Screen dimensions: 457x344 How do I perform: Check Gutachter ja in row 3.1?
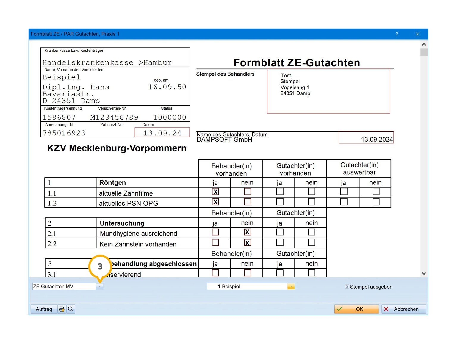280,273
